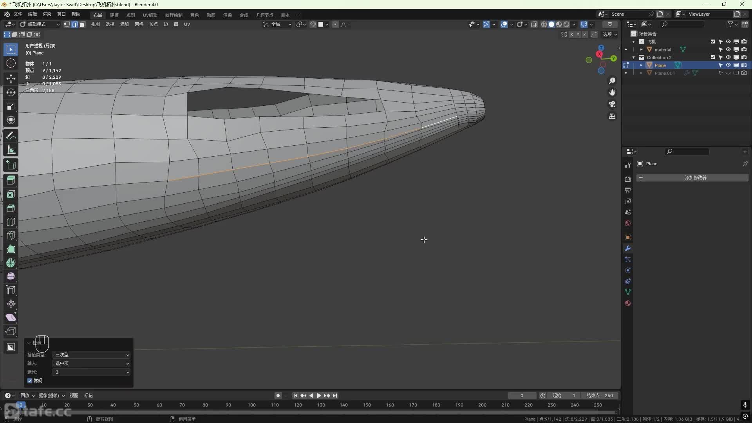This screenshot has height=423, width=752.
Task: Select the Move tool in toolbar
Action: [x=11, y=78]
